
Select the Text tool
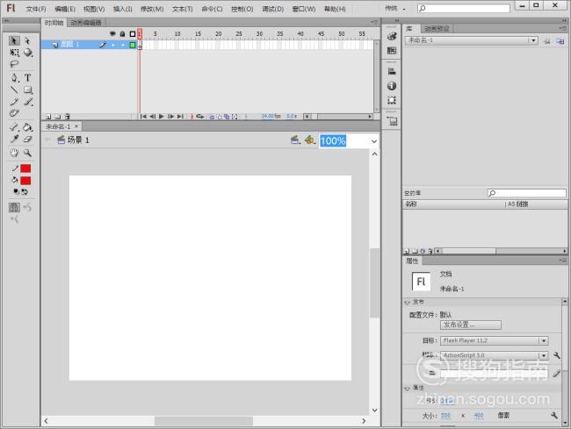click(x=28, y=77)
